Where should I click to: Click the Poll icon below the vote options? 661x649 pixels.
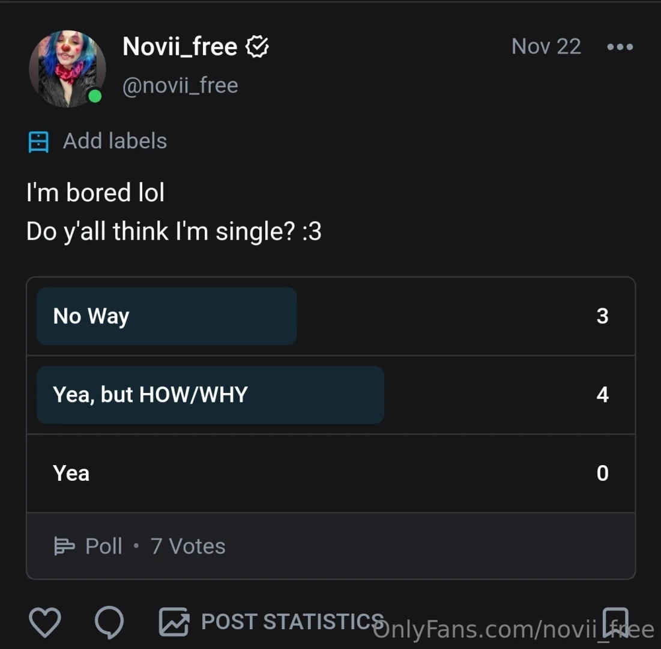64,546
